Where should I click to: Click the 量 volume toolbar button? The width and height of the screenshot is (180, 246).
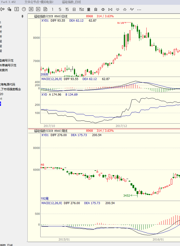[x=88, y=9]
